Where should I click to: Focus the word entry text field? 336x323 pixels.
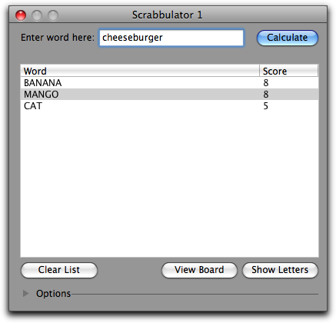click(x=171, y=38)
